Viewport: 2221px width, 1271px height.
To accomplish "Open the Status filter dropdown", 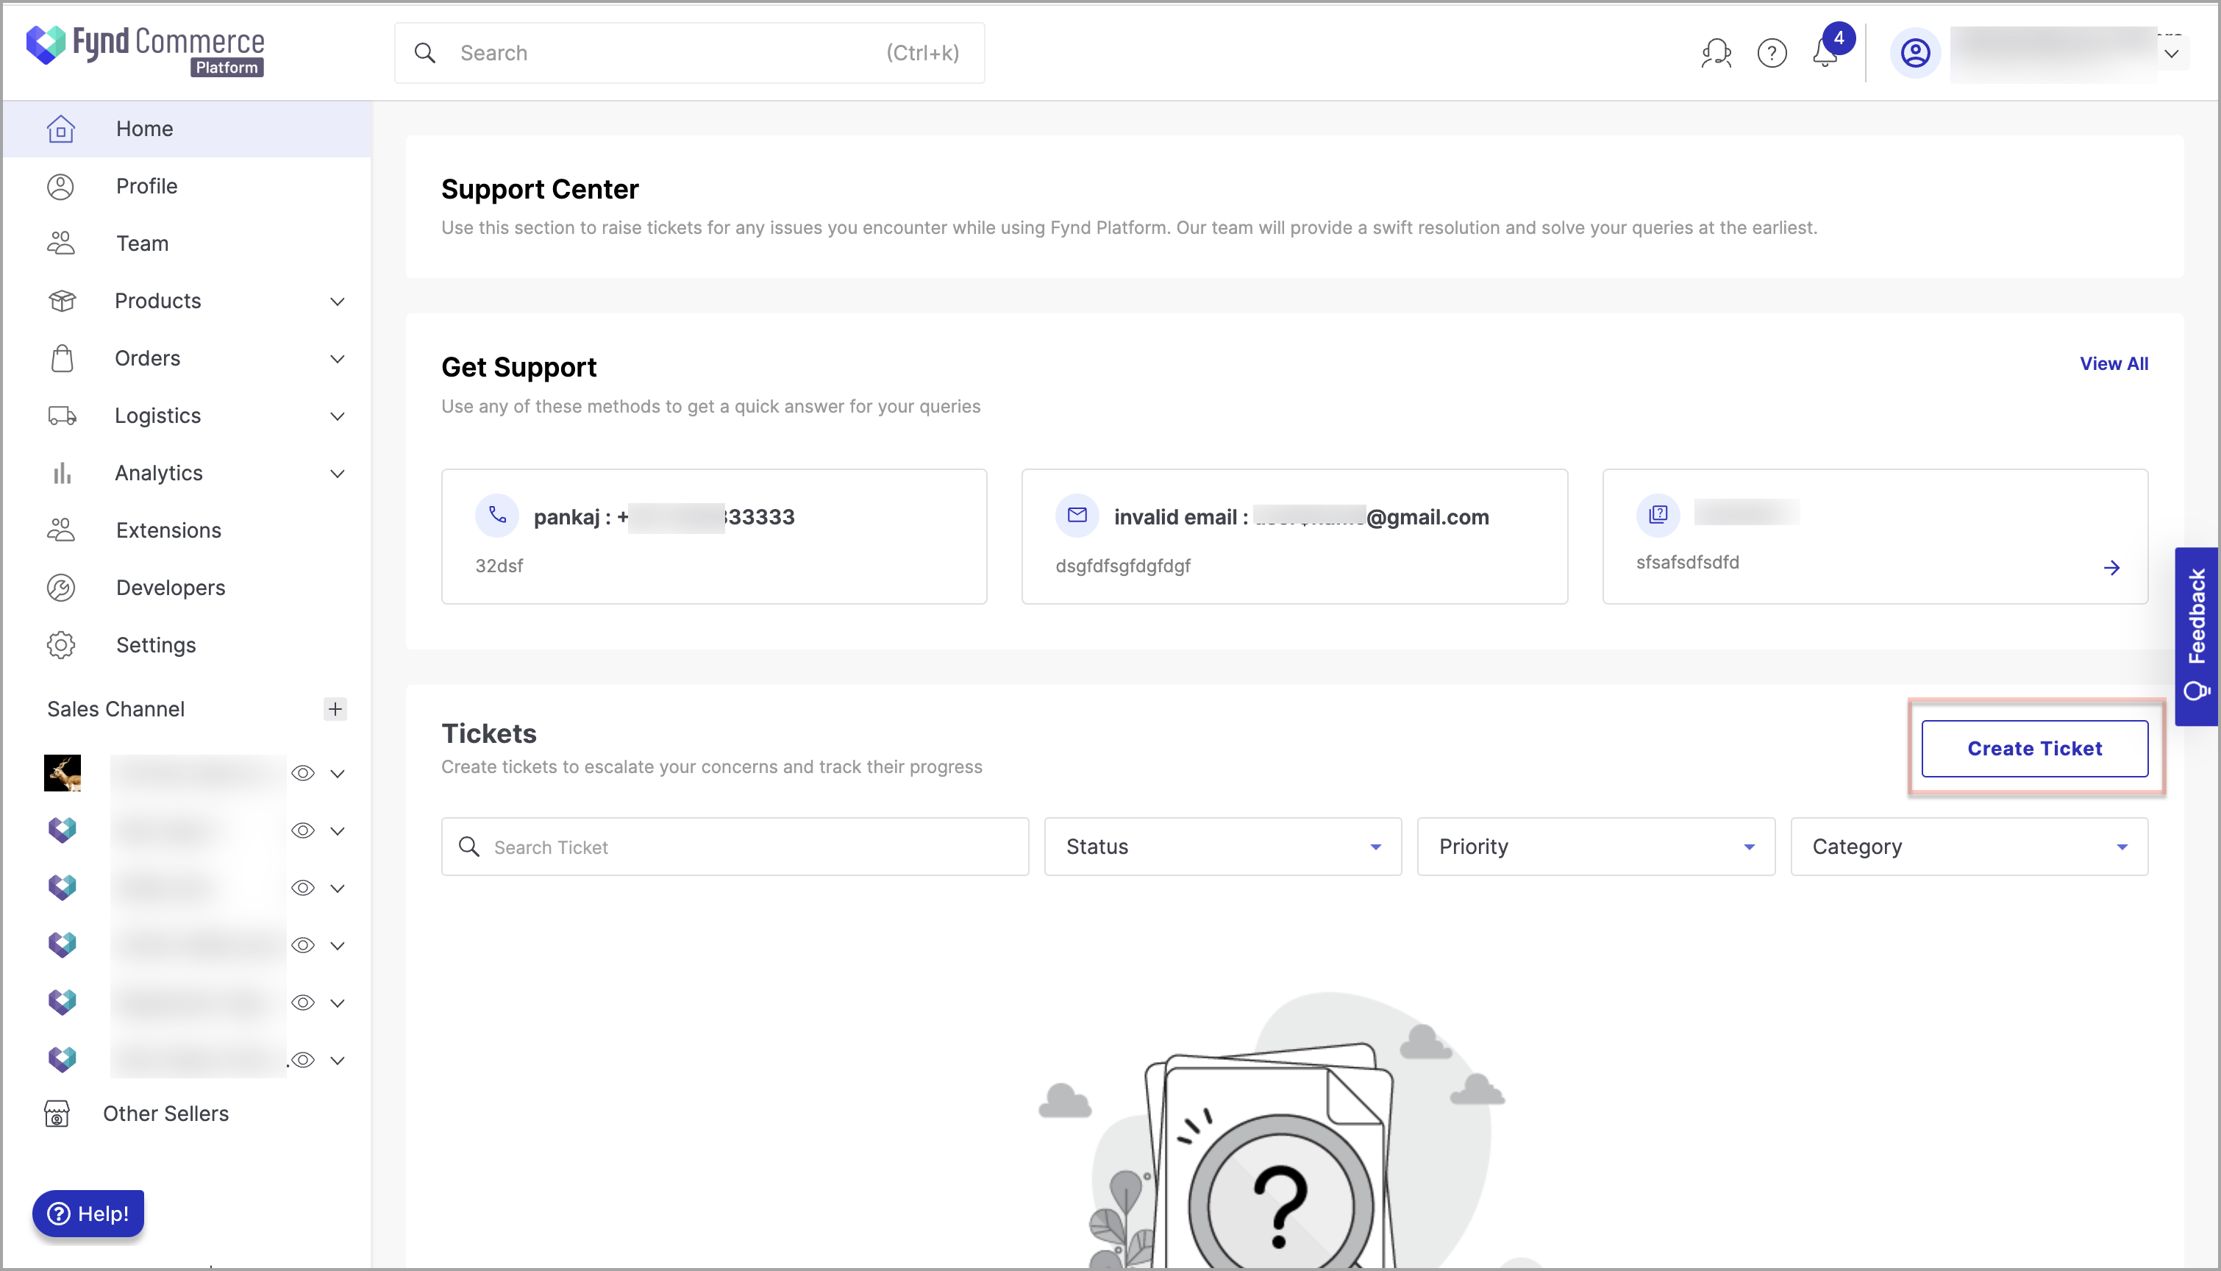I will [x=1222, y=847].
